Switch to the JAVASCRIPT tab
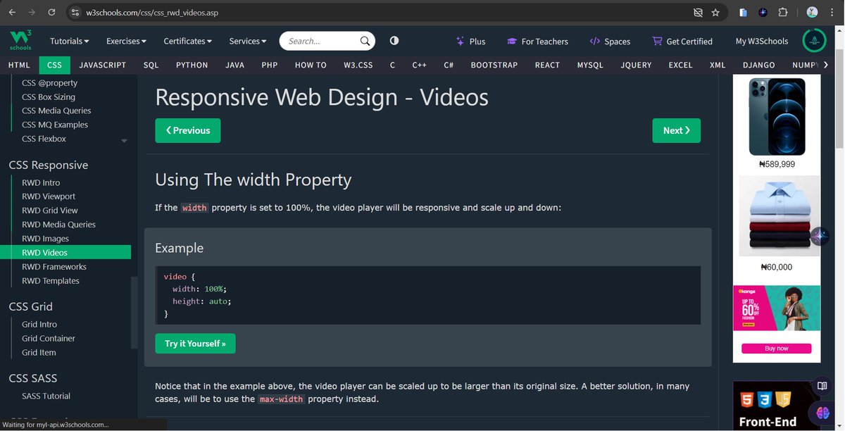Viewport: 845px width, 431px height. point(102,65)
